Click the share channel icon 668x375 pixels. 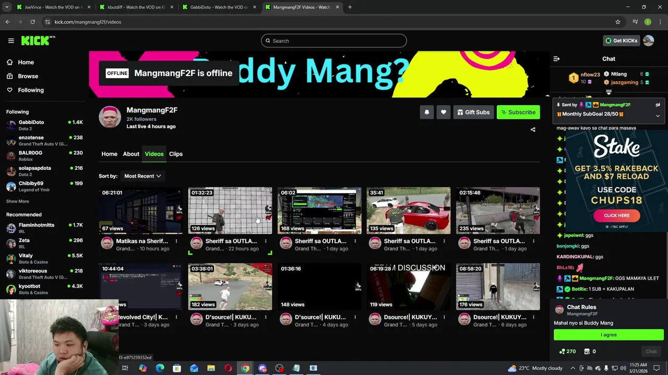click(533, 129)
